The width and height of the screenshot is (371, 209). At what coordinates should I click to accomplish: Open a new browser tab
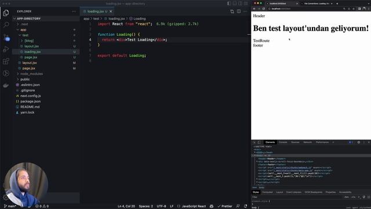[337, 3]
